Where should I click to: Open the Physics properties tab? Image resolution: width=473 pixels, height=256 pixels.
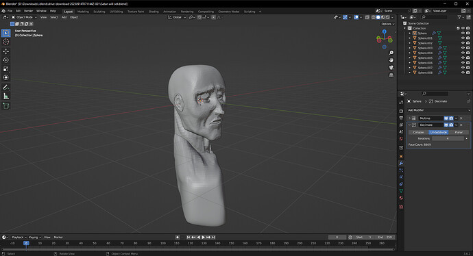coord(401,177)
